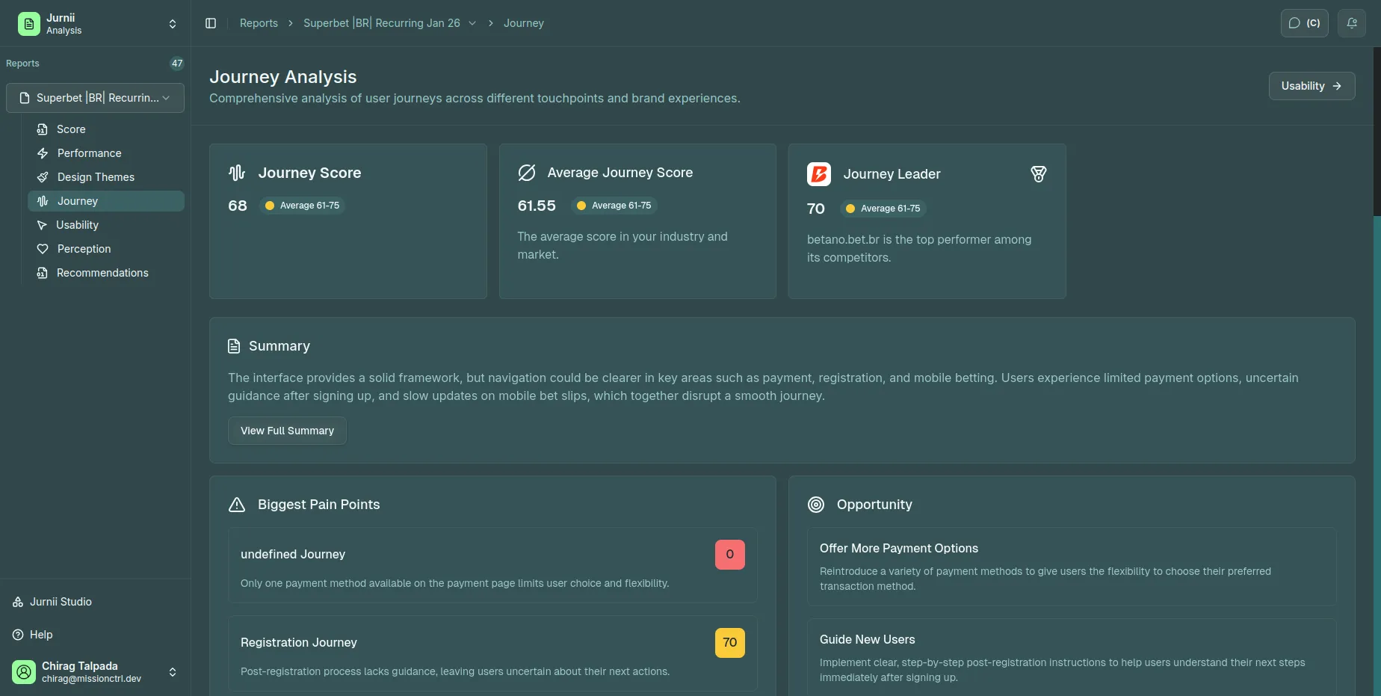Click the Opportunity target icon
This screenshot has height=696, width=1381.
pos(816,505)
